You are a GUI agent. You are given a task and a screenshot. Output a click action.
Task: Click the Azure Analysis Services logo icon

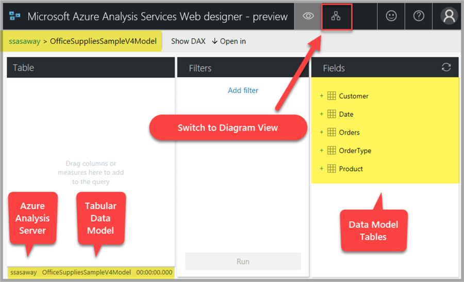[x=14, y=15]
